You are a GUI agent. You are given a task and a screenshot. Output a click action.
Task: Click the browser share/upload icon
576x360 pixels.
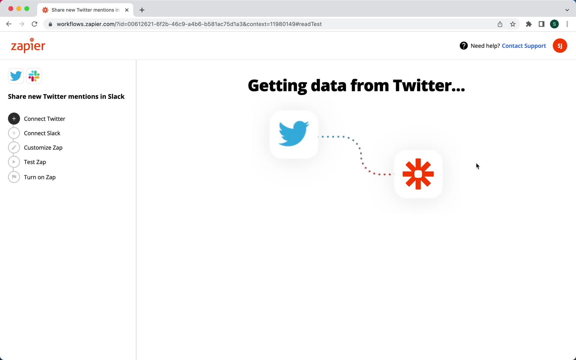click(x=500, y=24)
